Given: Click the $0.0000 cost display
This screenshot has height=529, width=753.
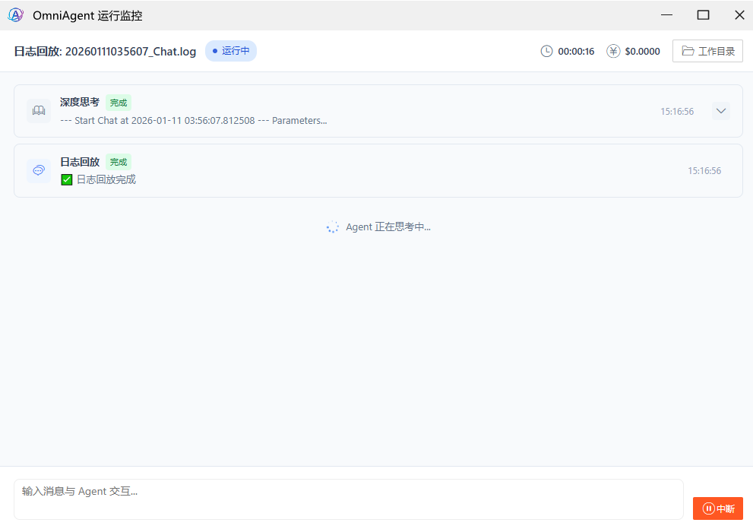Looking at the screenshot, I should point(642,52).
